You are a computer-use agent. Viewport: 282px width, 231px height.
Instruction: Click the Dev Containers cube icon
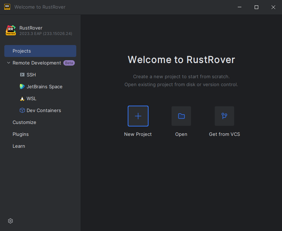(22, 111)
